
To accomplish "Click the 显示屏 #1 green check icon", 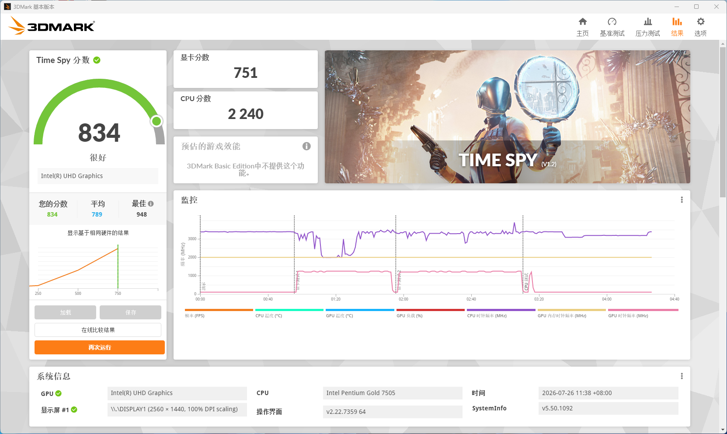I will tap(74, 409).
